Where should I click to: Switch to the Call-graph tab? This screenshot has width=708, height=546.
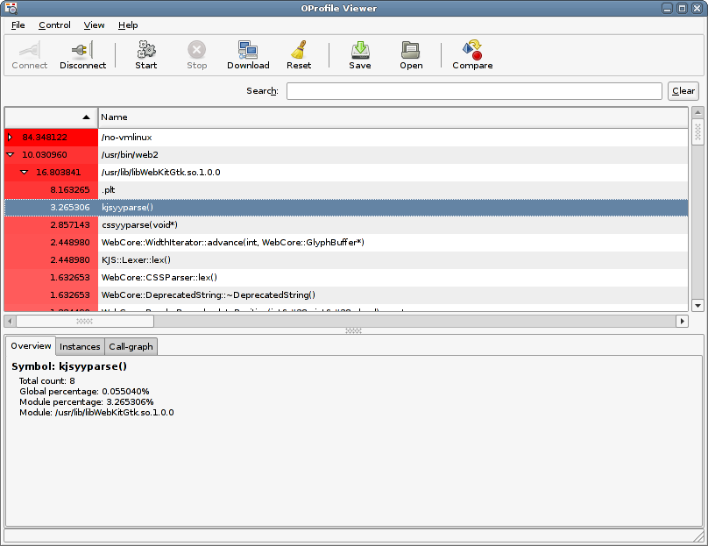pyautogui.click(x=131, y=346)
